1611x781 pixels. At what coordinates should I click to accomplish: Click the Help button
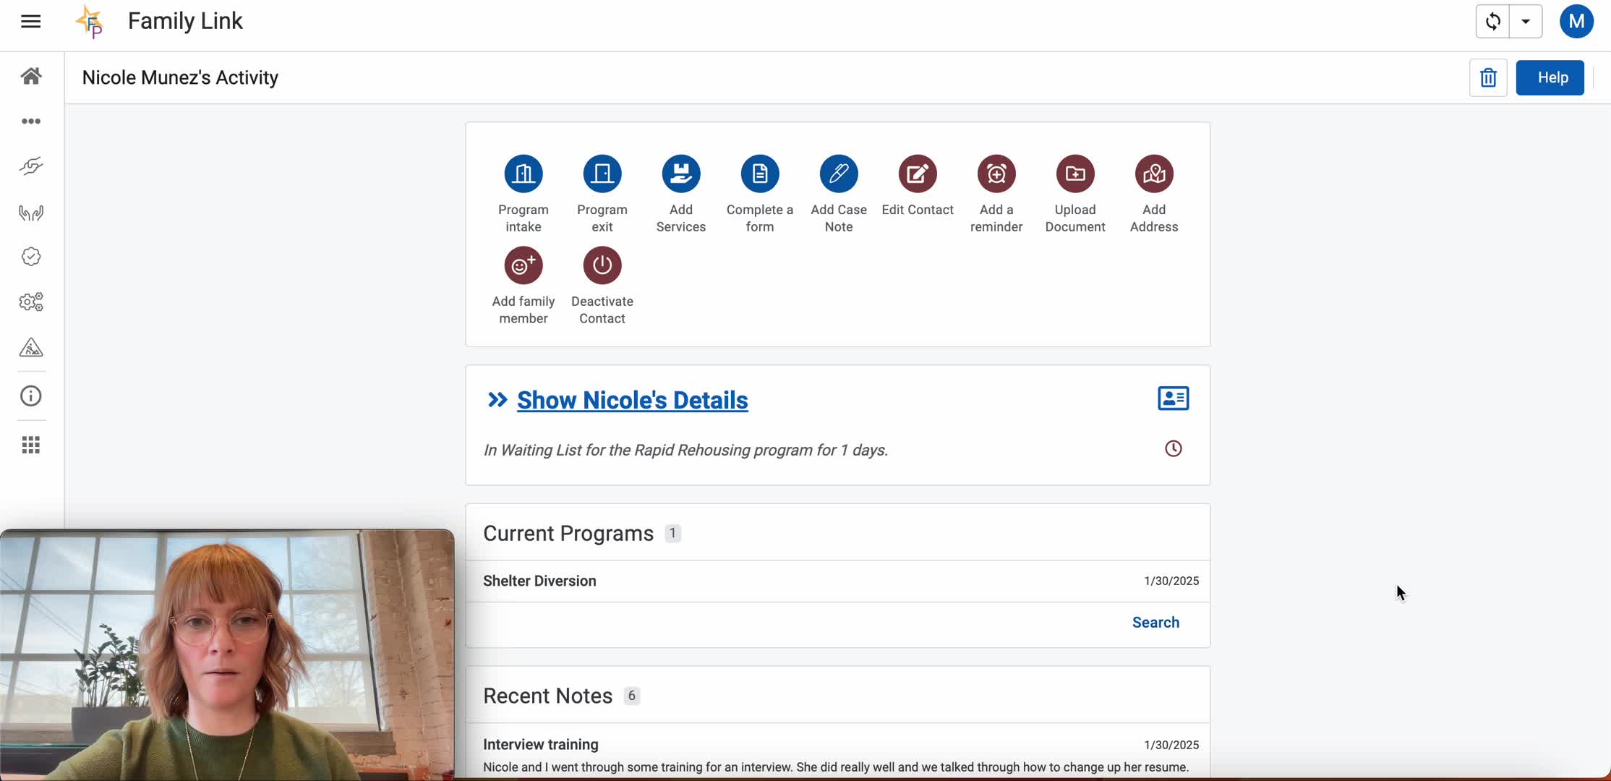[x=1550, y=77]
